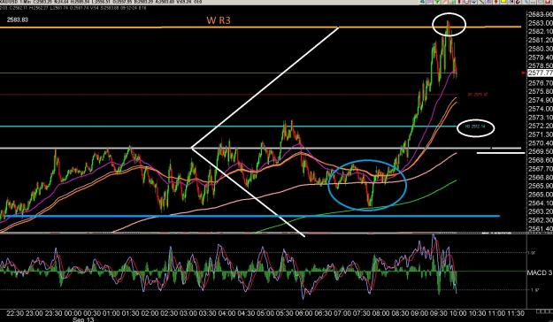Click the 2574.00 price axis label
Viewport: 553px width, 322px height.
click(x=541, y=109)
